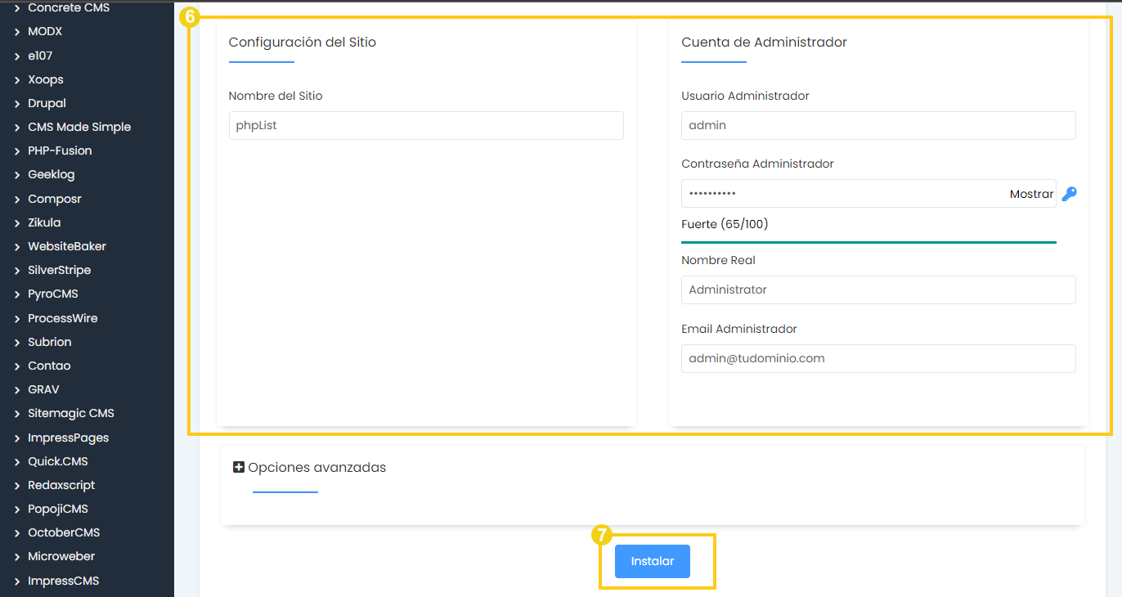Click the Configuración del Sitio heading
The width and height of the screenshot is (1122, 597).
[x=303, y=42]
